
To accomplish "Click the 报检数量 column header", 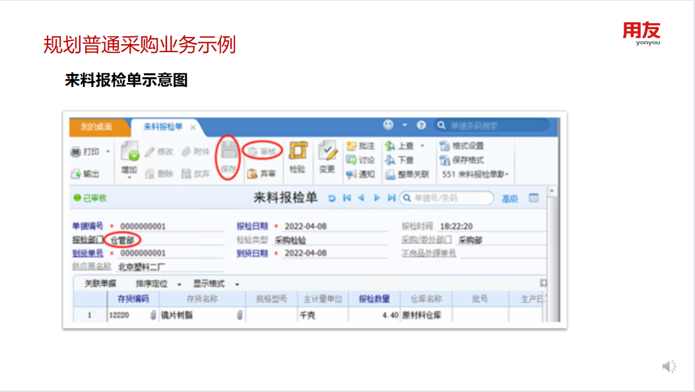I will [x=374, y=299].
